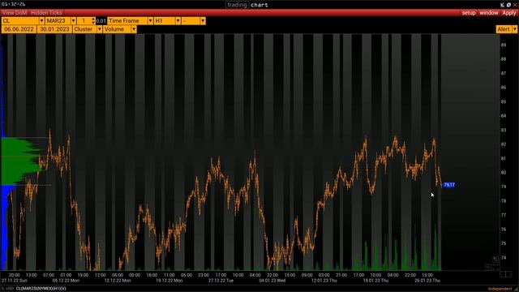Click the clock time in top-left corner

point(13,4)
